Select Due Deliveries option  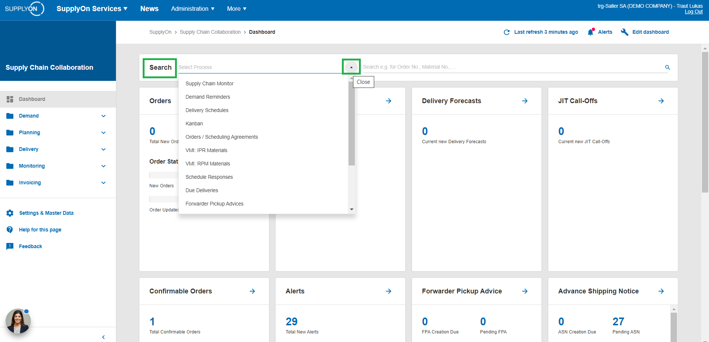point(263,190)
